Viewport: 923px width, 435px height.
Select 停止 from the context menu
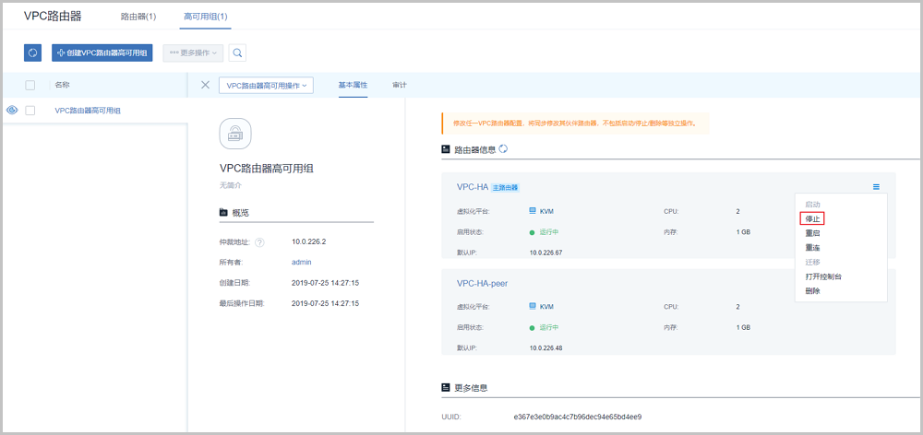click(812, 218)
